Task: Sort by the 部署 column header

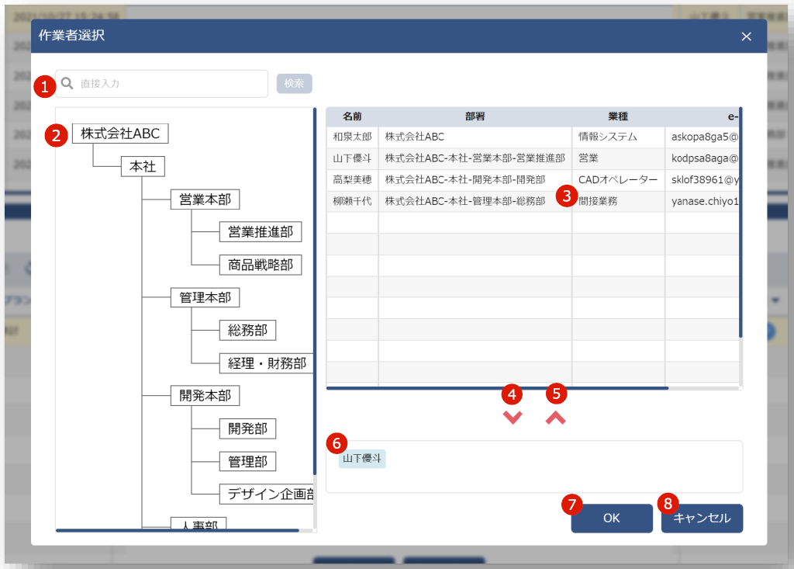Action: click(475, 116)
